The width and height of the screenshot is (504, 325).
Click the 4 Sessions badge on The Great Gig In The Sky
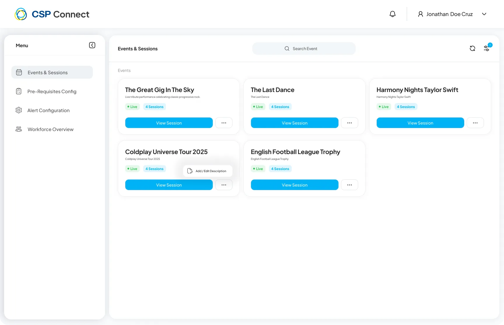click(155, 107)
